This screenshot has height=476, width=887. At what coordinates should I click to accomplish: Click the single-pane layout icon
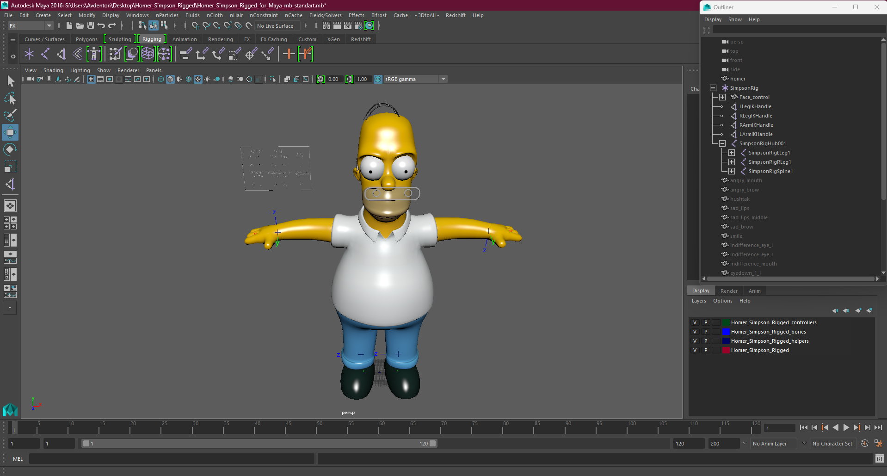click(10, 206)
